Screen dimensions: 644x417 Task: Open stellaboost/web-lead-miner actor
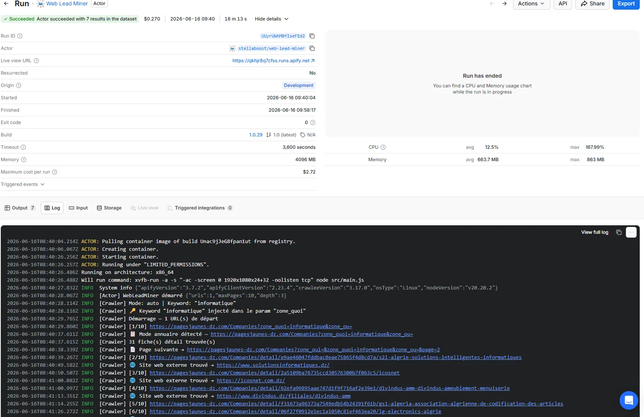click(271, 48)
